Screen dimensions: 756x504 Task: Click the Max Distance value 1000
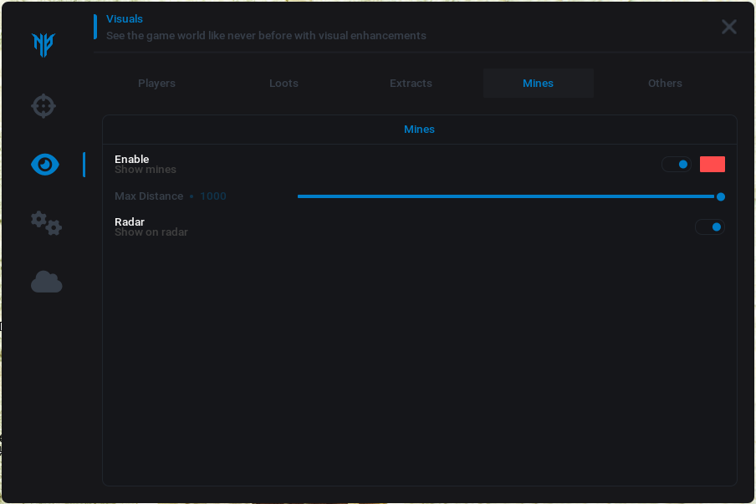coord(213,196)
